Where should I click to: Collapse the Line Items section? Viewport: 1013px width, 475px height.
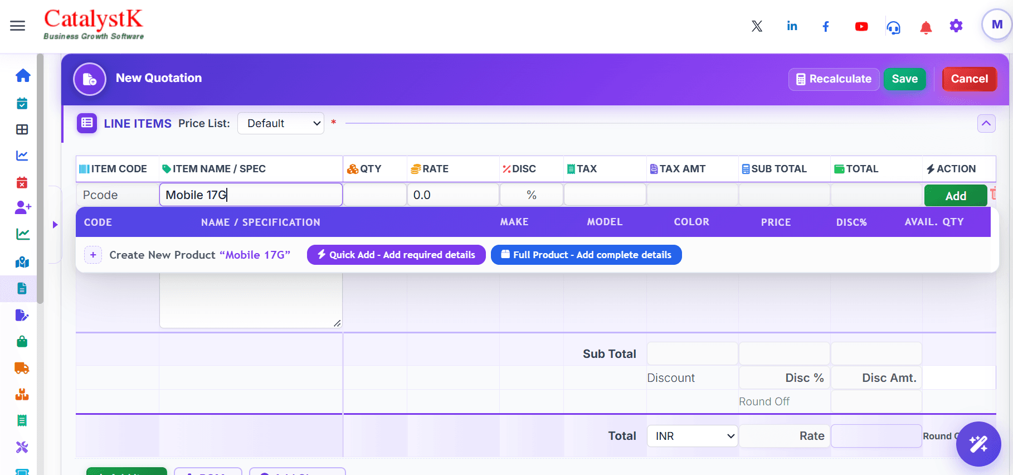[x=986, y=123]
